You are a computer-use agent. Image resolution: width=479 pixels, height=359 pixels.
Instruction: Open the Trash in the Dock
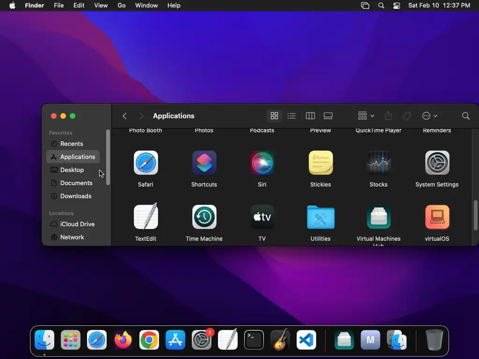click(x=435, y=340)
